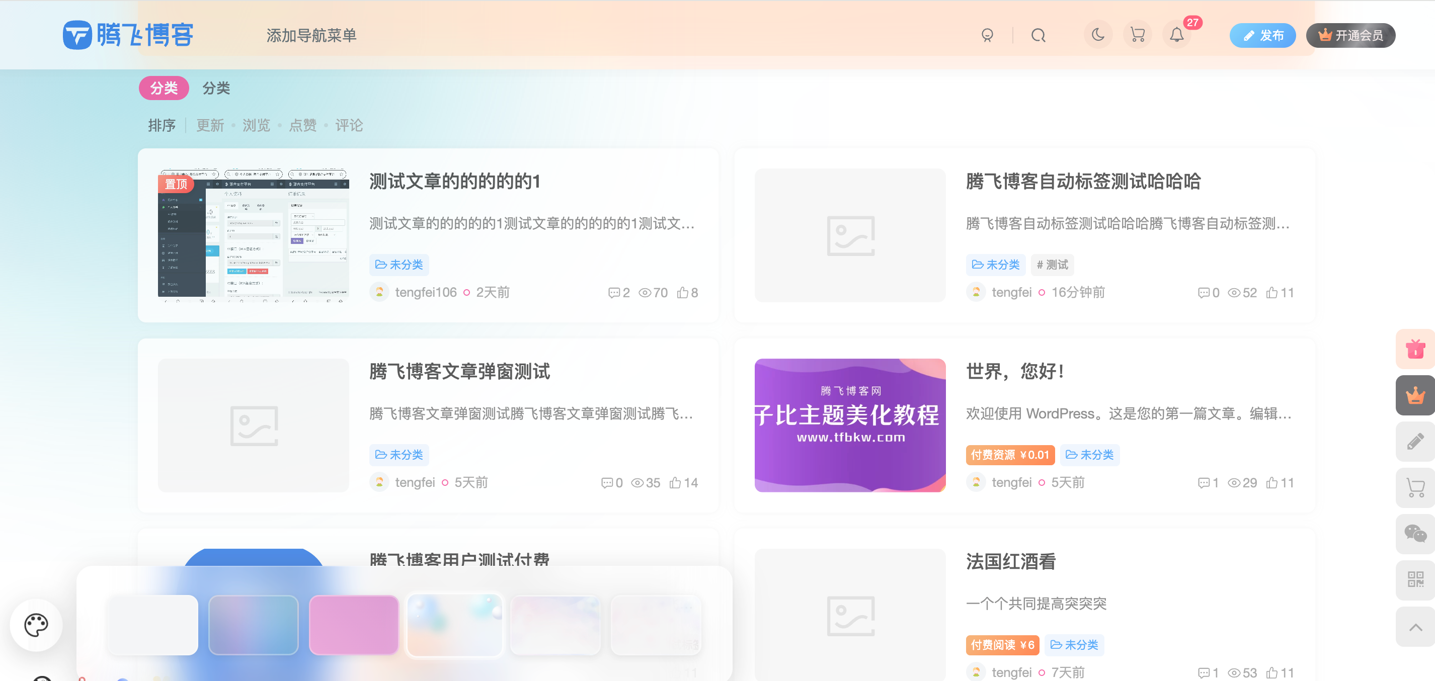
Task: Open the palette theme icon at bottom left
Action: point(36,625)
